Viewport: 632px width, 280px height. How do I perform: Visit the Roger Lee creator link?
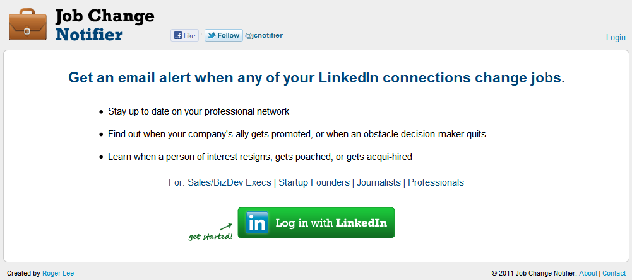[58, 273]
